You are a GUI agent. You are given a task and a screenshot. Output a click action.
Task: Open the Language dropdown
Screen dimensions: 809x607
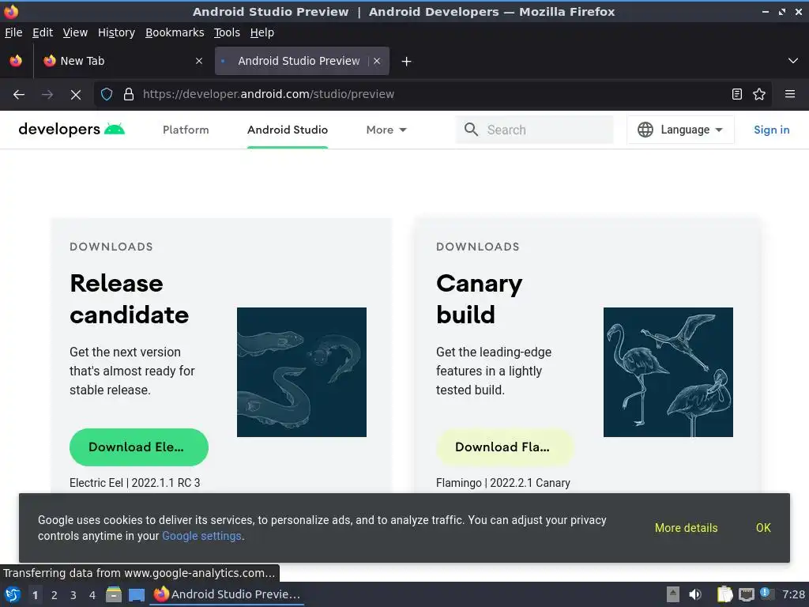tap(680, 130)
